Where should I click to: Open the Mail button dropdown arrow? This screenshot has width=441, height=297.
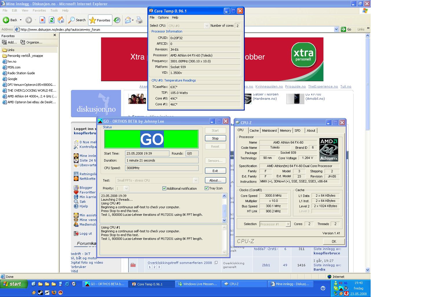[133, 20]
